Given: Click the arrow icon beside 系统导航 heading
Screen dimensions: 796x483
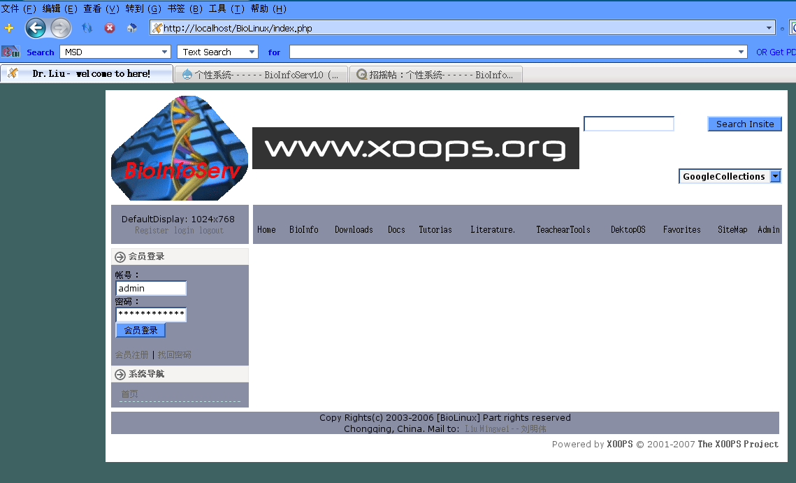Looking at the screenshot, I should pyautogui.click(x=120, y=375).
